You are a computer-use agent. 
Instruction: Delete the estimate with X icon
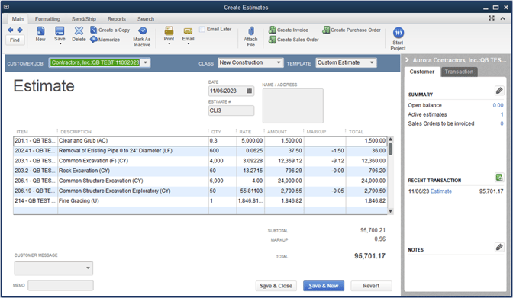pos(79,30)
